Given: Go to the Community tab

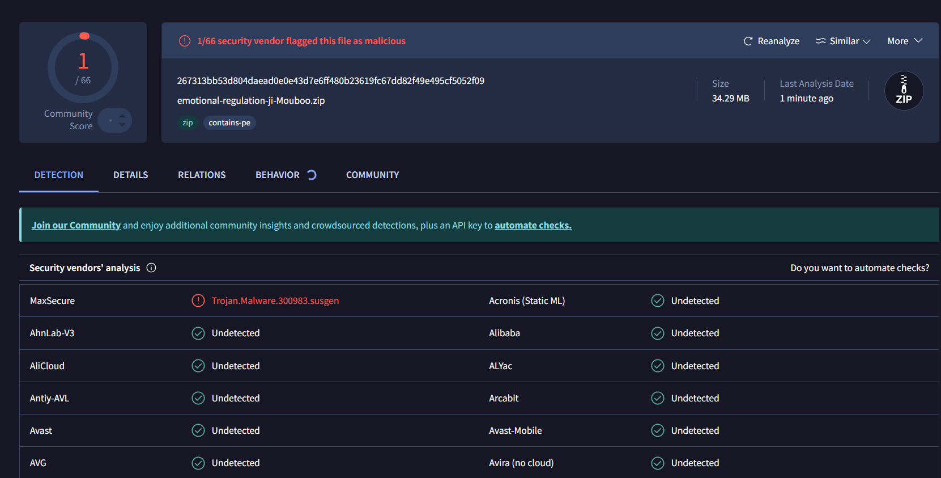Looking at the screenshot, I should pyautogui.click(x=372, y=175).
